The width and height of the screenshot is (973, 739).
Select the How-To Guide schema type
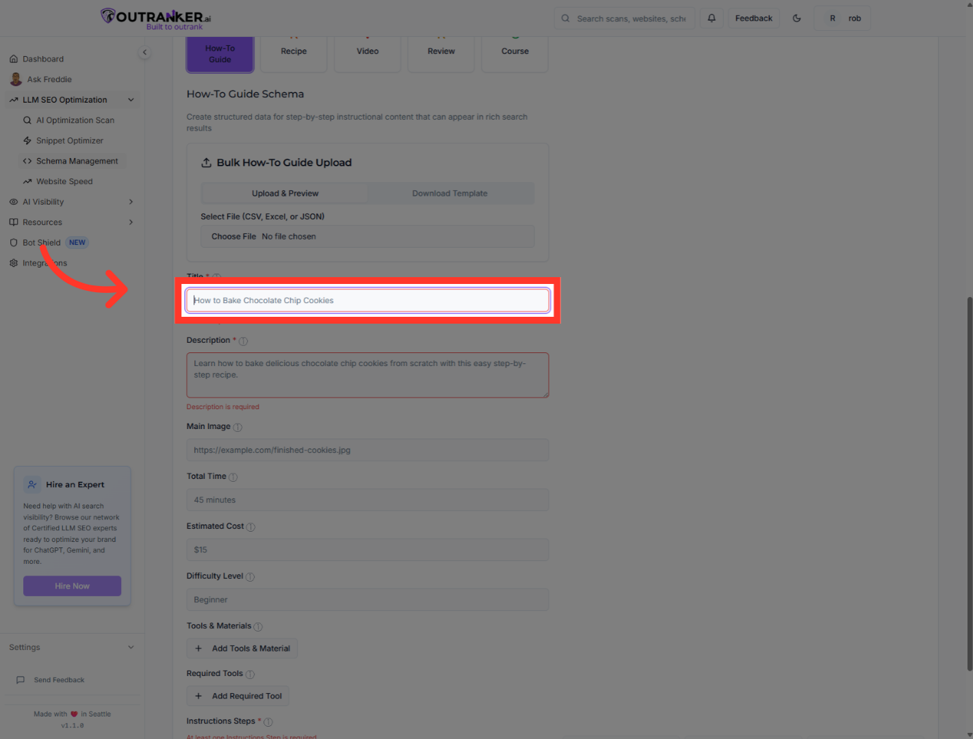point(220,54)
